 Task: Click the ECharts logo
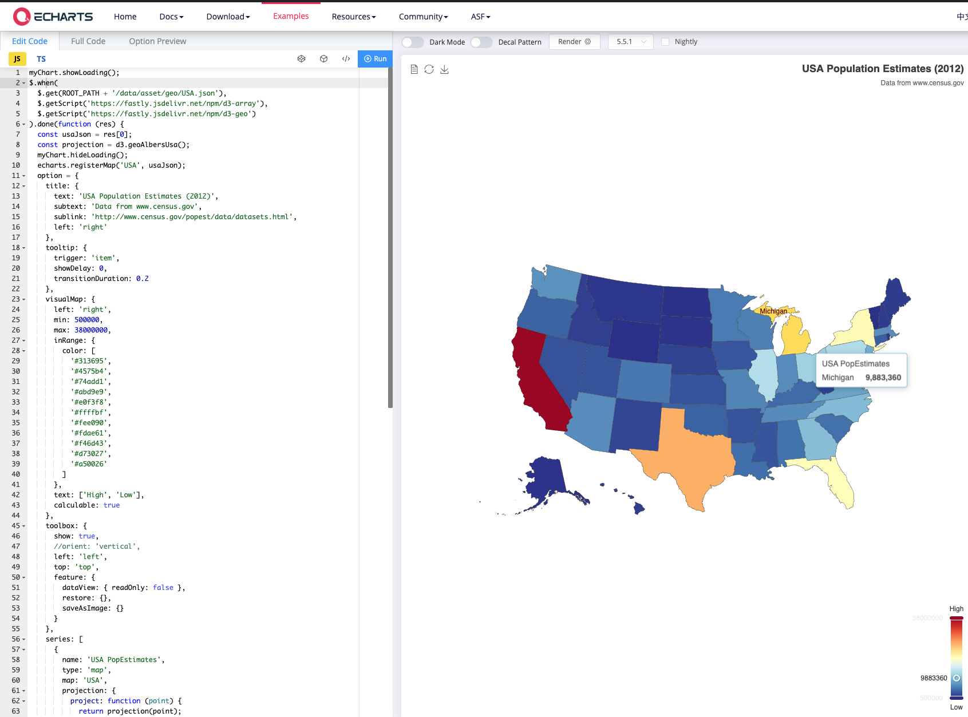click(x=53, y=17)
